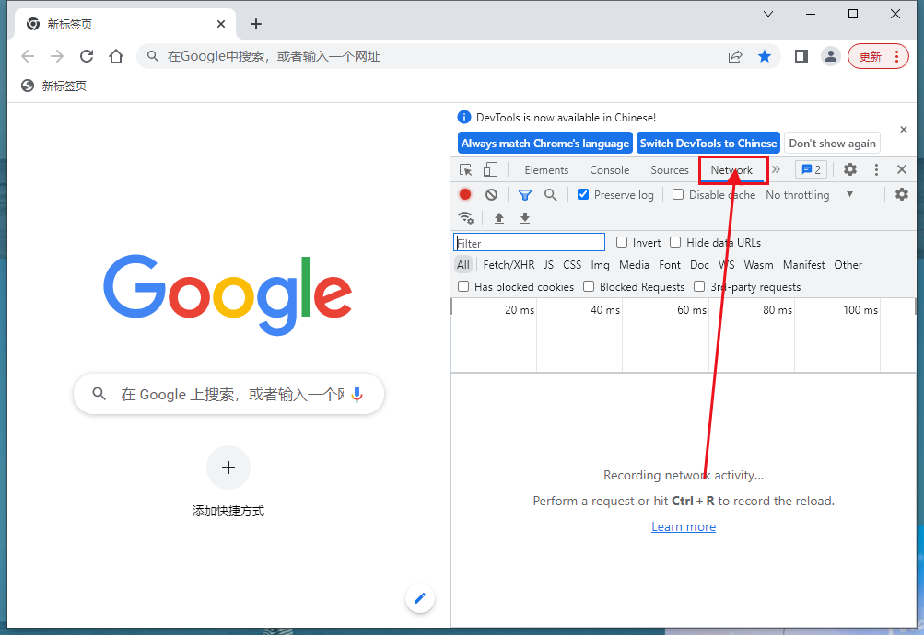Check the Blocked Requests checkbox
Image resolution: width=924 pixels, height=635 pixels.
[589, 286]
